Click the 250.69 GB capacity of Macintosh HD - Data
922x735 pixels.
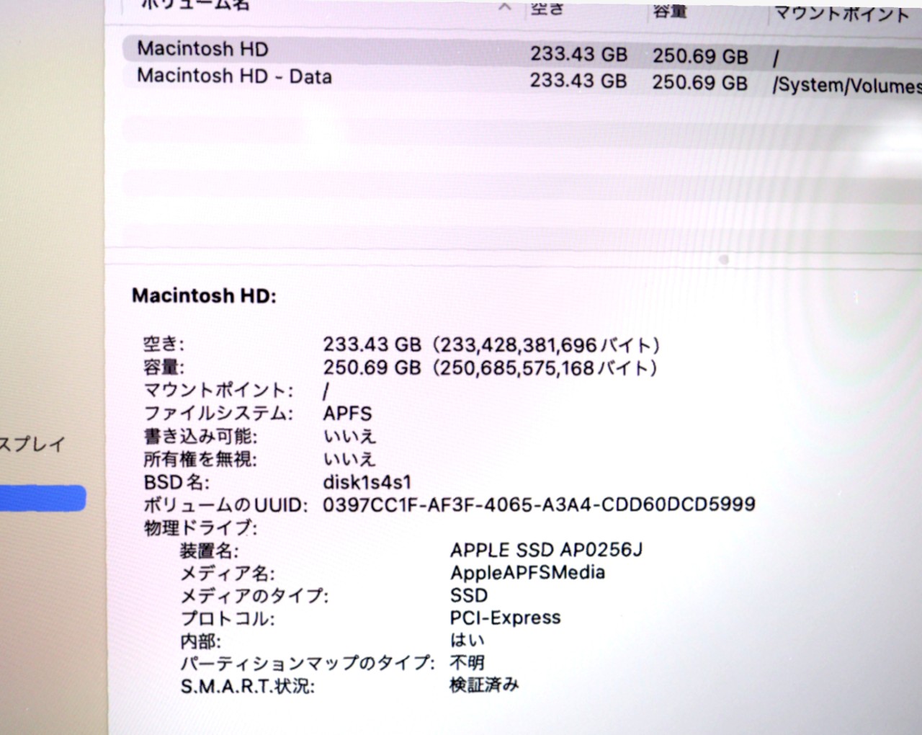699,83
